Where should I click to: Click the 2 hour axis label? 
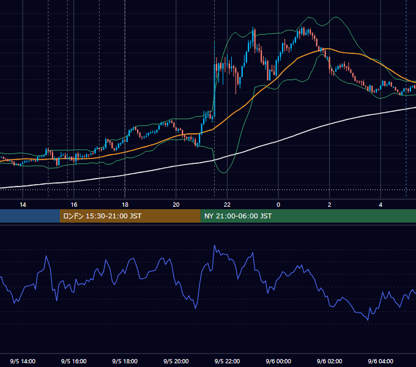coord(330,205)
